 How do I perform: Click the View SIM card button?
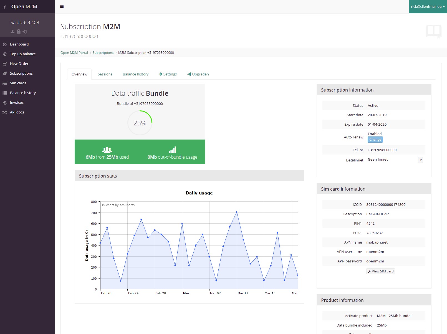380,271
